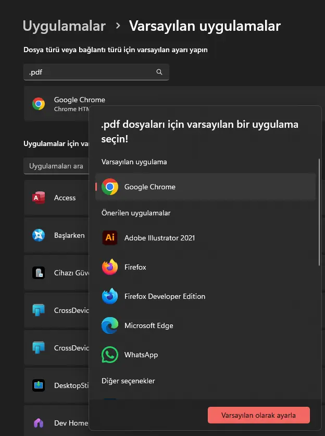Screen dimensions: 325x436
Task: Select Google Chrome text in default list
Action: (149, 187)
